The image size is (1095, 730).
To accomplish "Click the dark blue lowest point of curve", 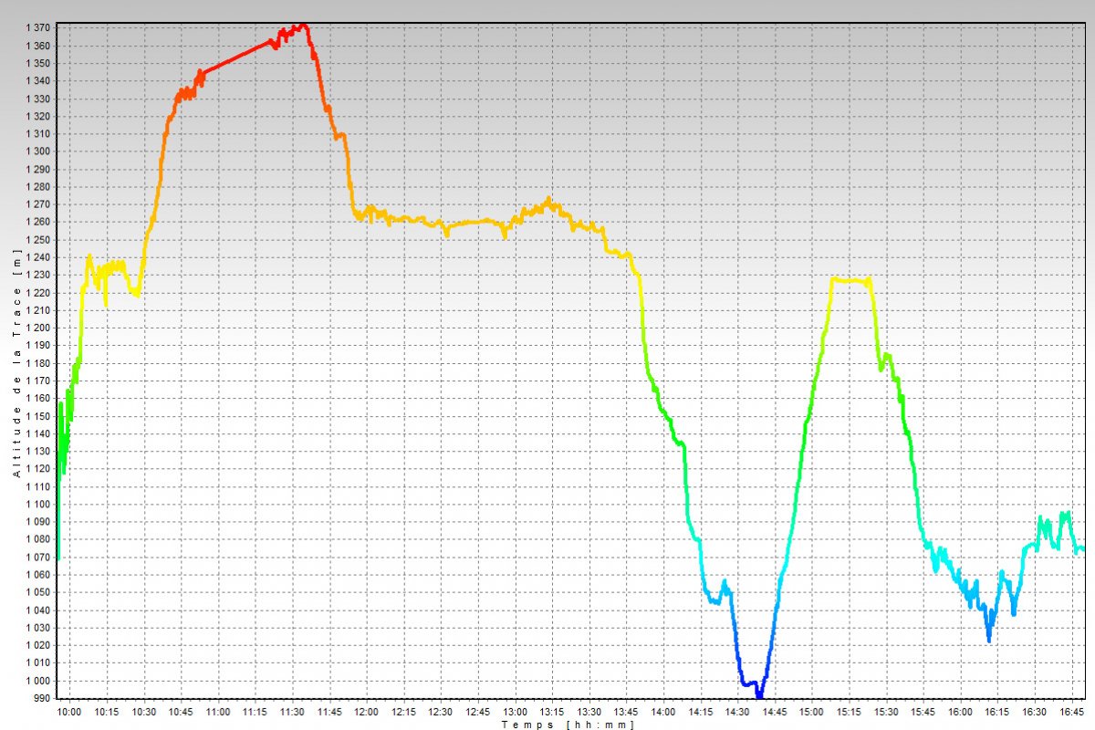I will [759, 695].
